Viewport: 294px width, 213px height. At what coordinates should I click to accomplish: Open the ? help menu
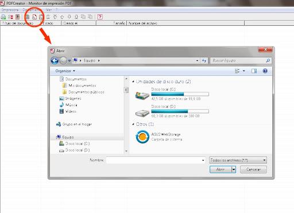click(57, 10)
